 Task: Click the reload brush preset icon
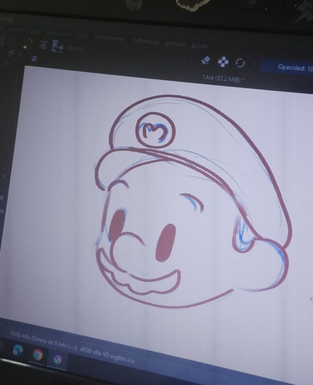click(x=240, y=63)
